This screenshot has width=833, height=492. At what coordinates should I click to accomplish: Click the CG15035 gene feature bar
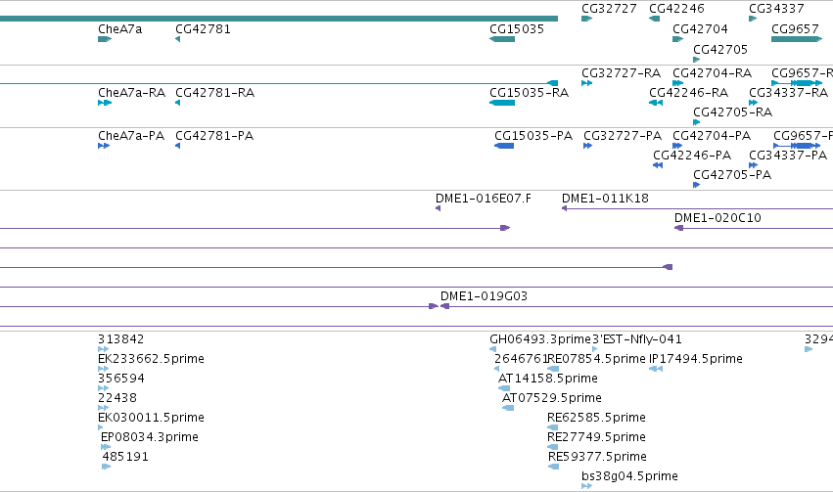point(502,39)
